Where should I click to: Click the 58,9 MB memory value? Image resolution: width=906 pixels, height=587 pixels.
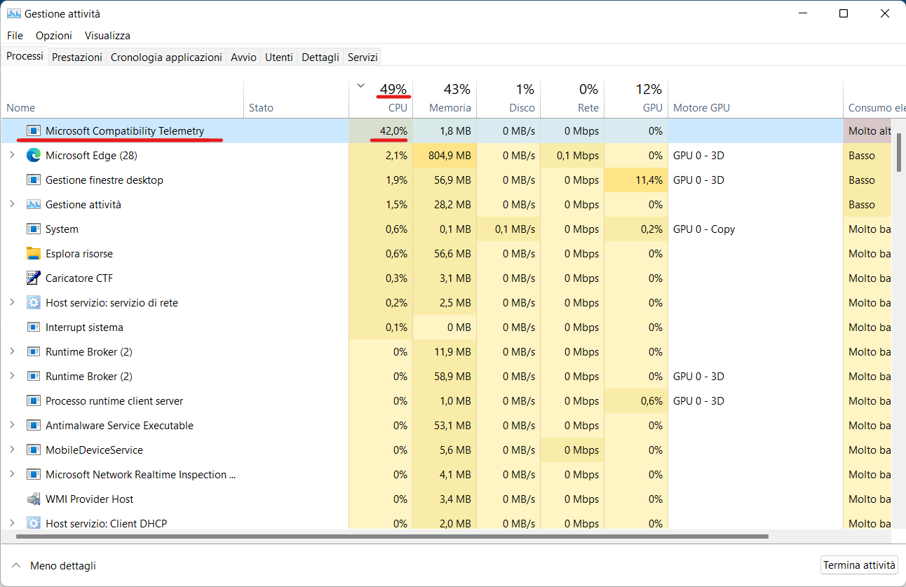[445, 376]
